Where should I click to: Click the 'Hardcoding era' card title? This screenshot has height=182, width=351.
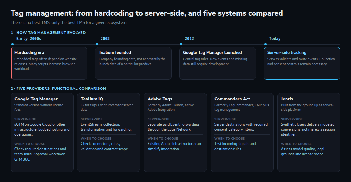29,52
